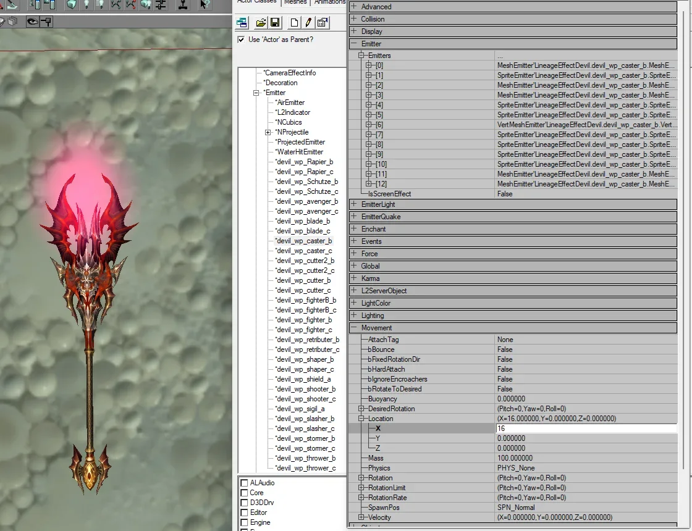Select *CameraEffectInfo class
This screenshot has height=531, width=692.
pos(290,73)
